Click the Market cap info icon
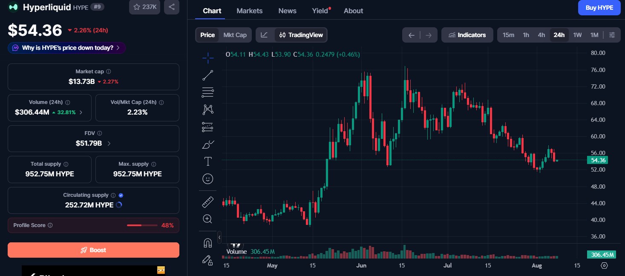Screen dimensions: 625x276 tap(108, 72)
